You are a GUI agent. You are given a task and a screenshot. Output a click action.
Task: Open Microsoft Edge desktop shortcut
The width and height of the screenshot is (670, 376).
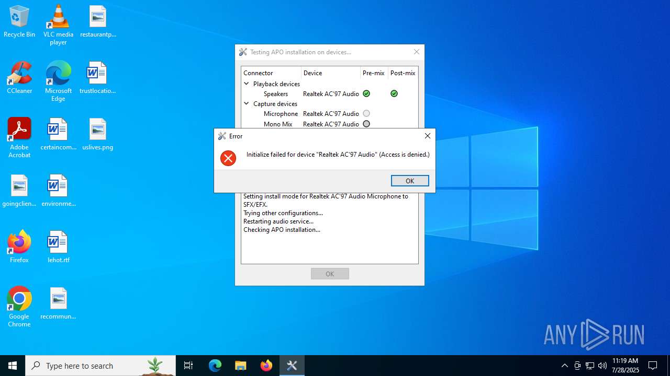pos(58,81)
